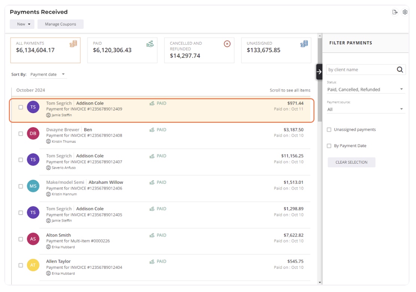Open client name Allen Taylor
This screenshot has height=292, width=416.
click(x=58, y=261)
